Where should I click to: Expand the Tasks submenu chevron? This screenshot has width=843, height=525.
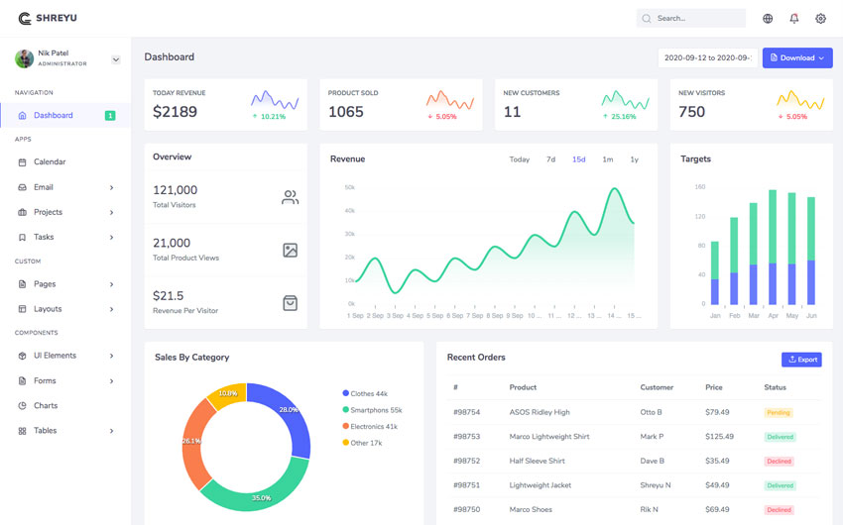click(111, 238)
